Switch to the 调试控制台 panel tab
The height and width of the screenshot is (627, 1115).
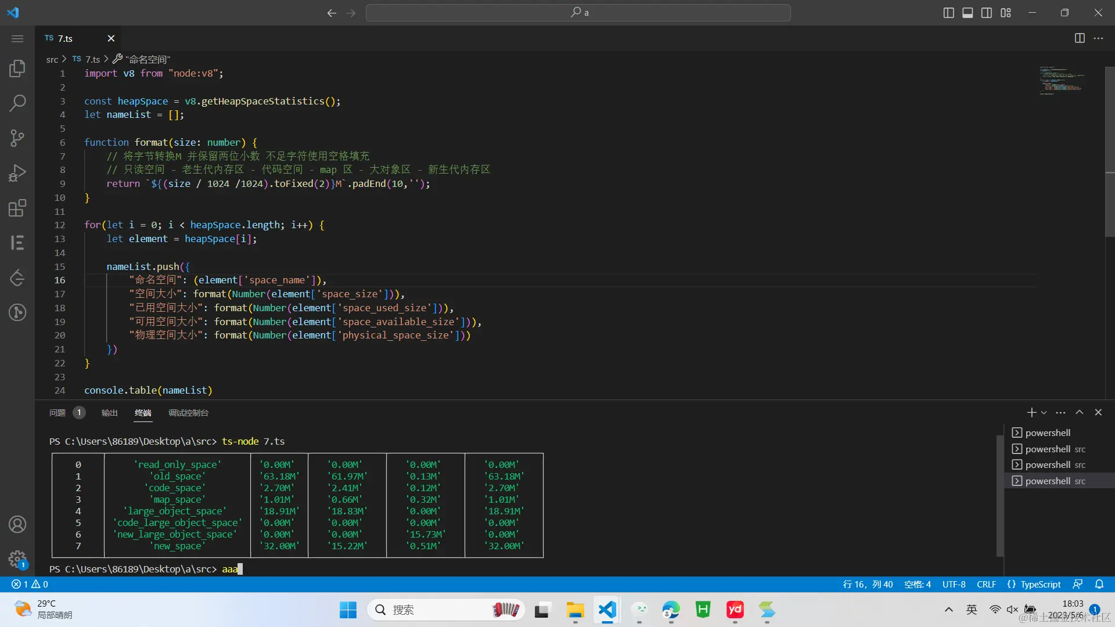click(x=188, y=413)
